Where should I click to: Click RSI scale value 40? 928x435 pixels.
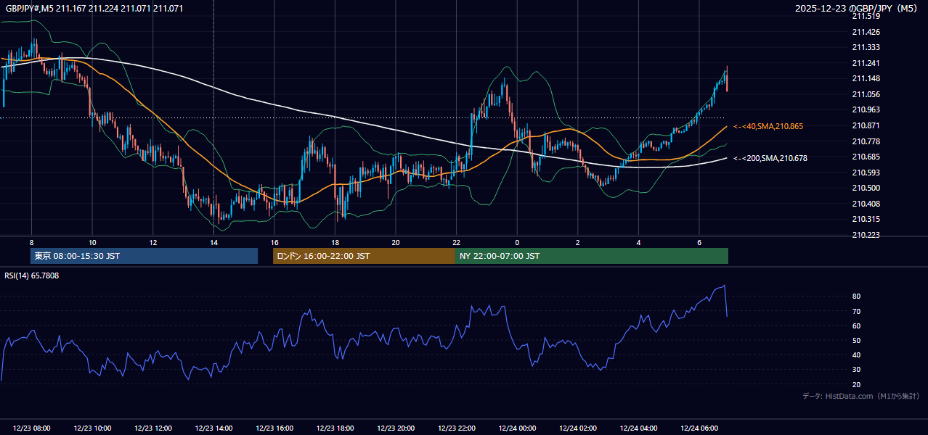856,355
